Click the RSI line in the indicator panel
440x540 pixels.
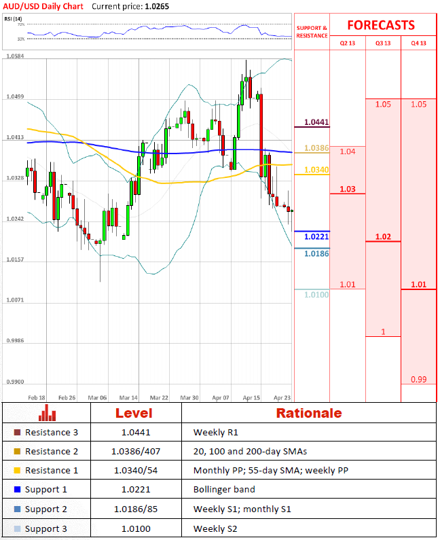[158, 31]
